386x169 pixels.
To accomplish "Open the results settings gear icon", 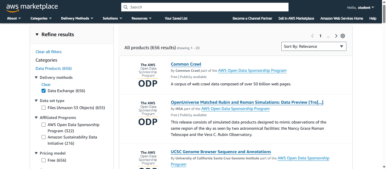I will [343, 36].
